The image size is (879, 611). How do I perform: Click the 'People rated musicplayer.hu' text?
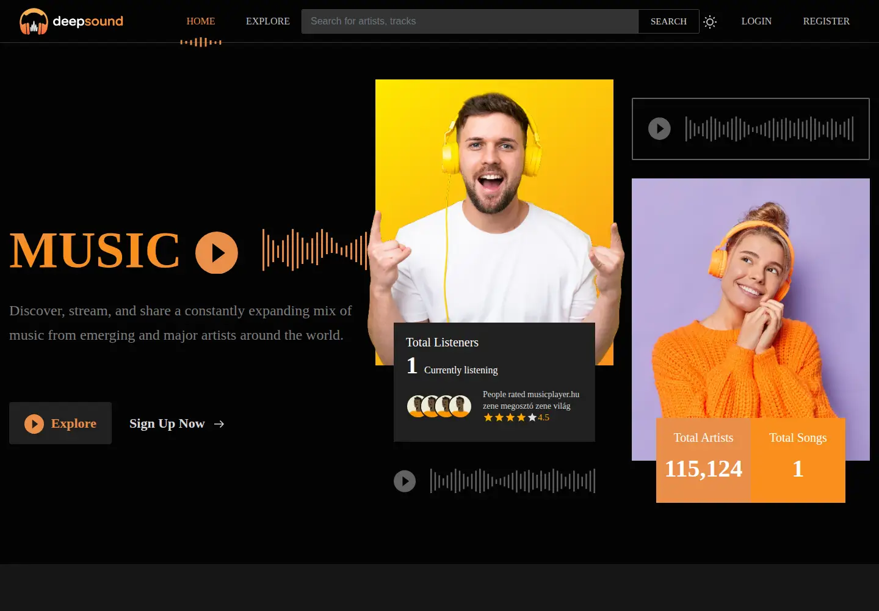click(531, 394)
